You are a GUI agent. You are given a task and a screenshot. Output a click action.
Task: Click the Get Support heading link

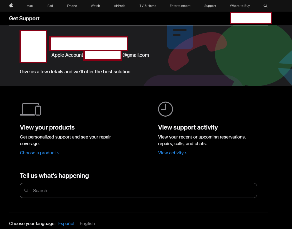tap(24, 18)
